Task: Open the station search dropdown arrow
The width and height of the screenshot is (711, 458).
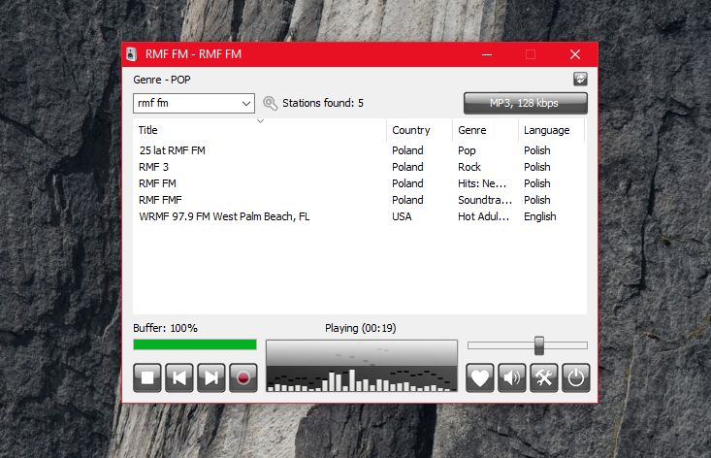Action: pos(245,103)
